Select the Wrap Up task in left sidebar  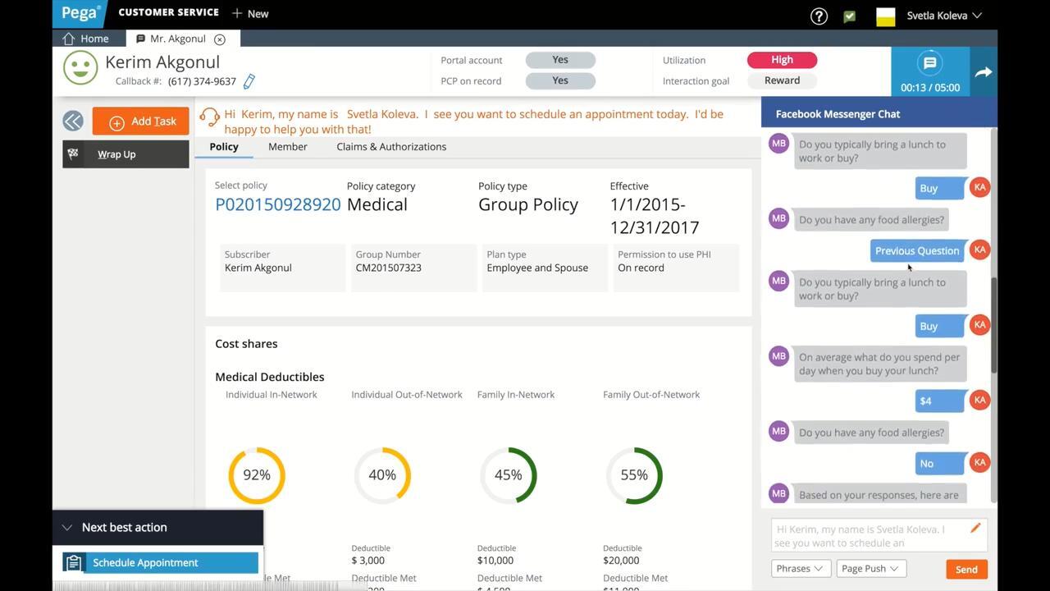pos(116,154)
